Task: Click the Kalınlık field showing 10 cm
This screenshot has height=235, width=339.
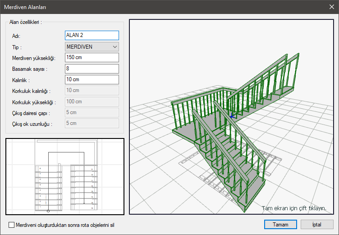Action: [92, 79]
